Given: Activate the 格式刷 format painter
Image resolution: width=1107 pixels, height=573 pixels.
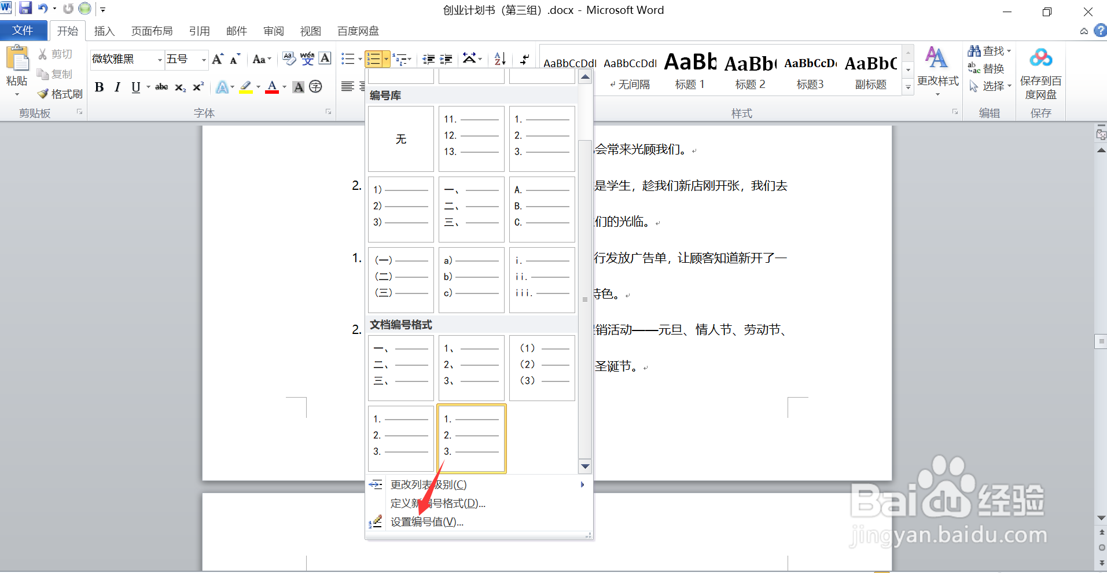Looking at the screenshot, I should tap(60, 94).
